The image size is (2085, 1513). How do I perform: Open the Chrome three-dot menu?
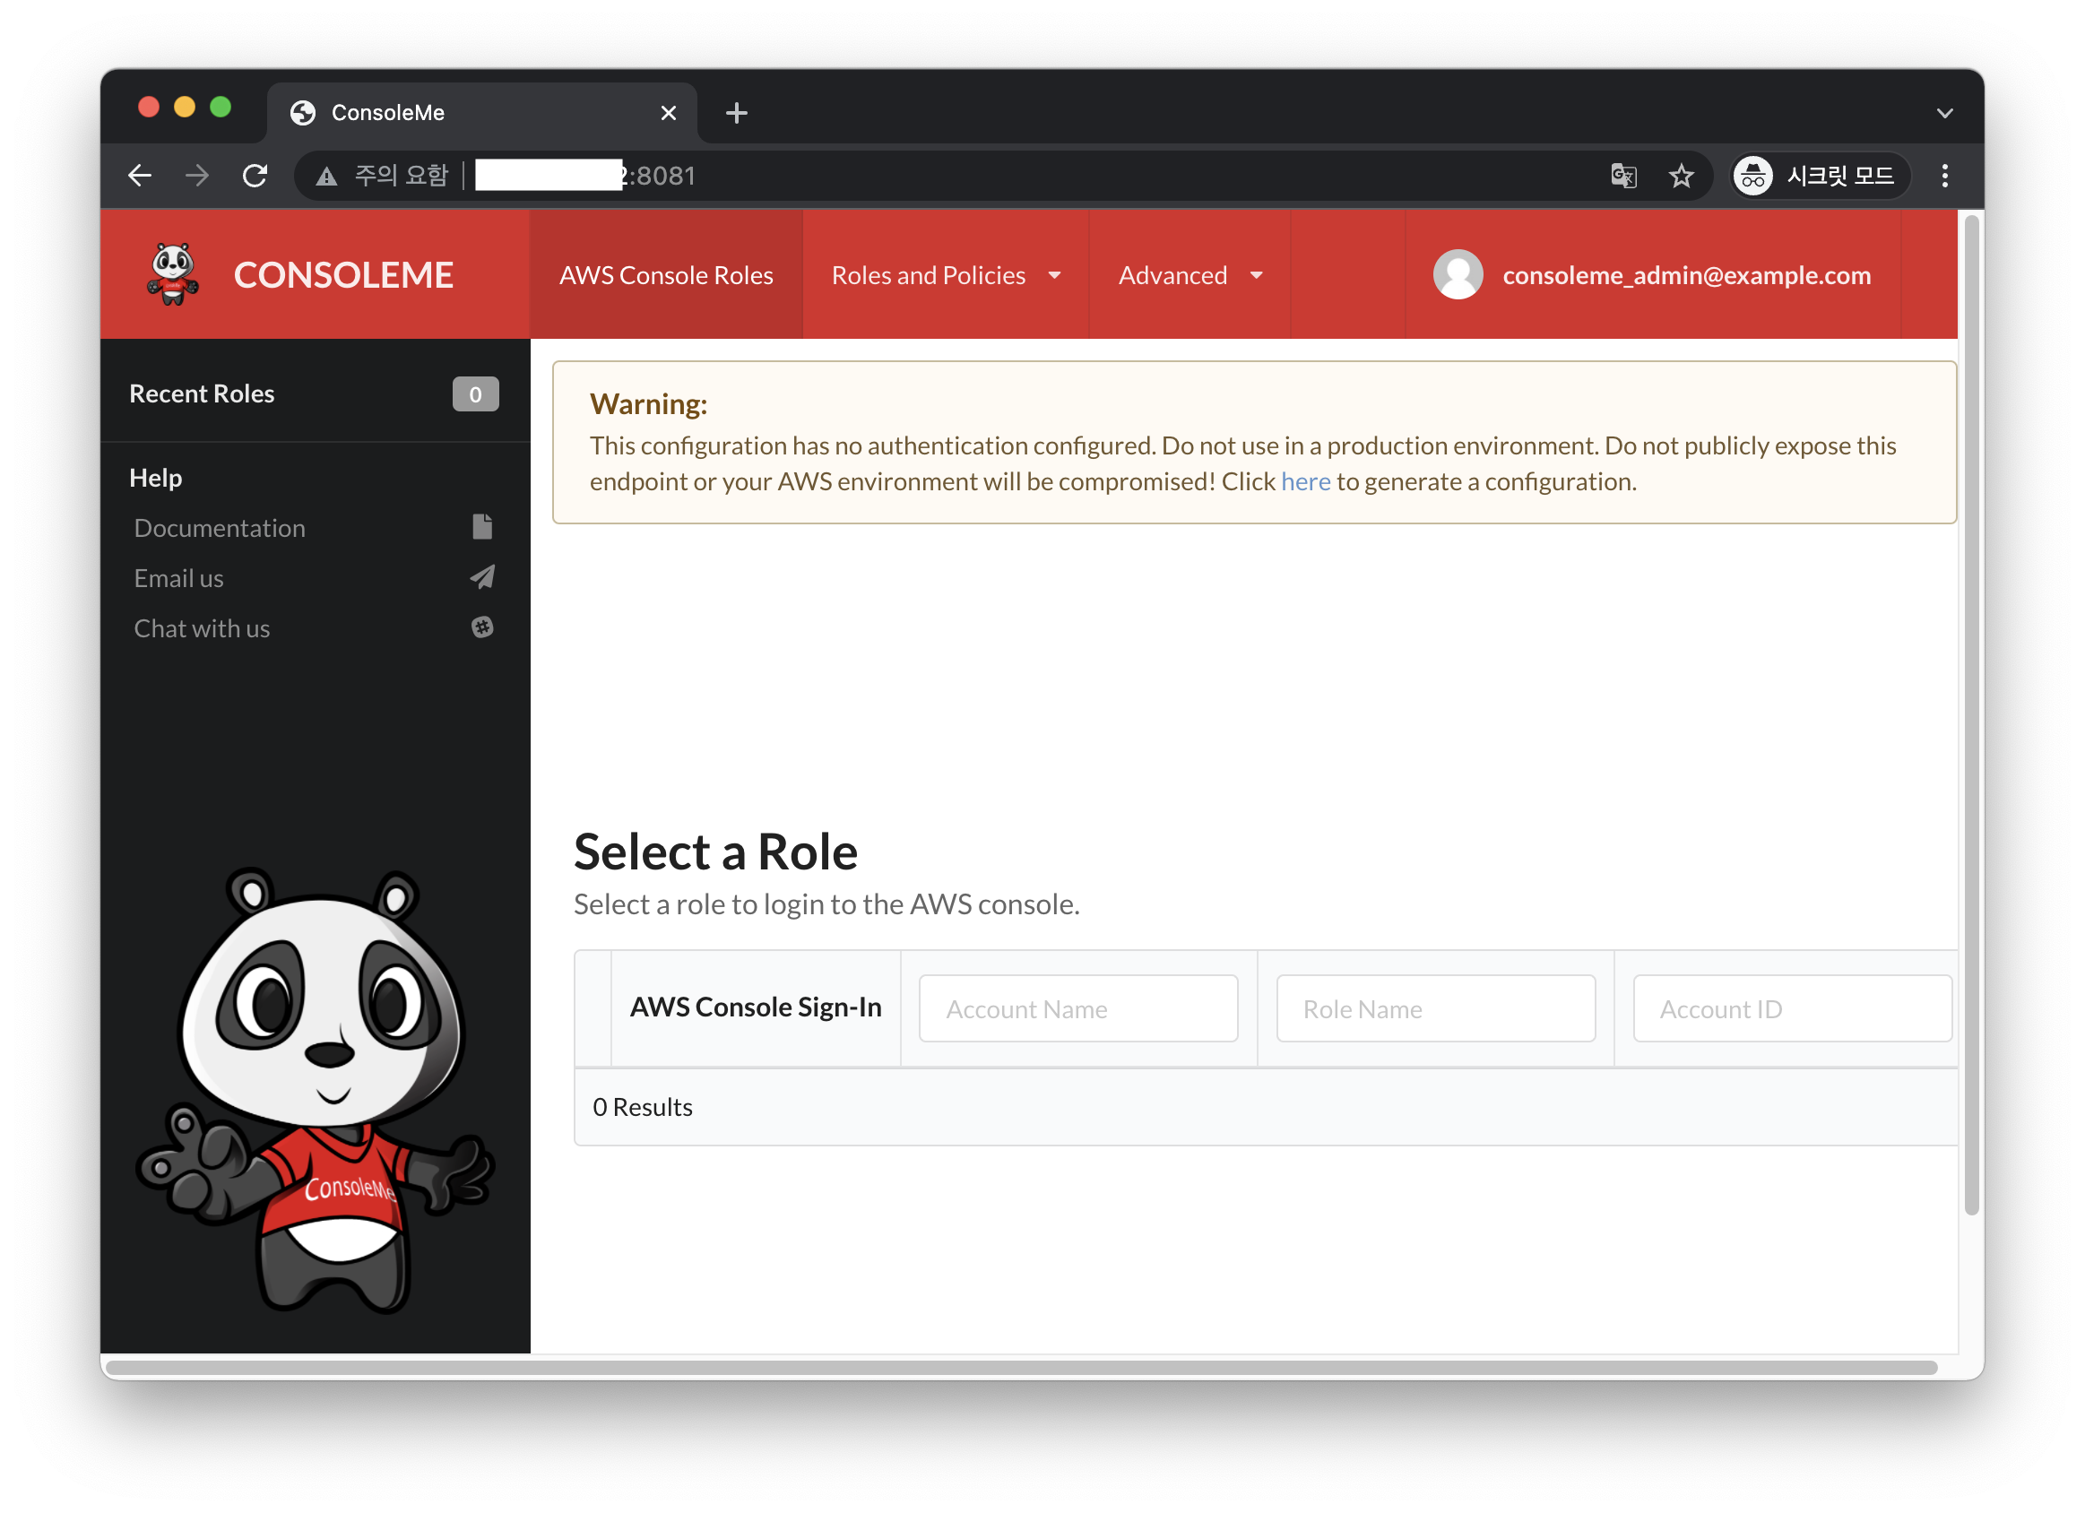(x=1944, y=176)
